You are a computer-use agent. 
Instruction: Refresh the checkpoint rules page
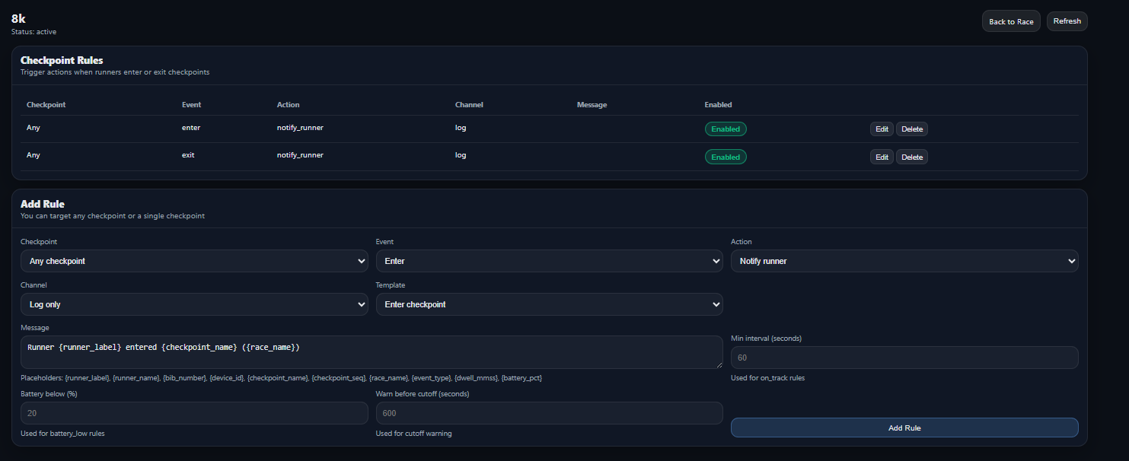coord(1067,21)
